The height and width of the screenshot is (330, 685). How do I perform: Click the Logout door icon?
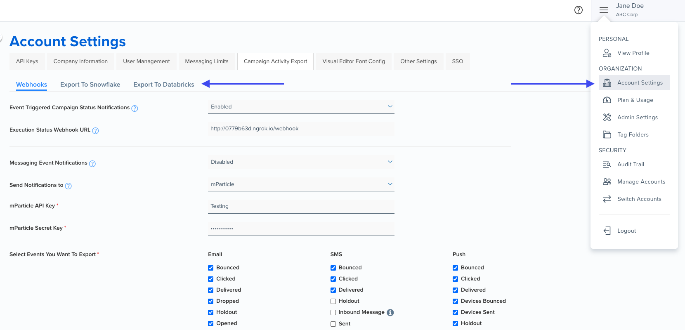[x=607, y=231]
